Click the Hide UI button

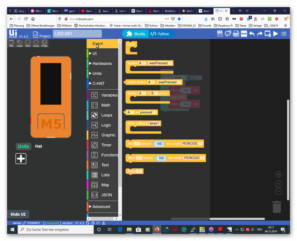coord(18,214)
